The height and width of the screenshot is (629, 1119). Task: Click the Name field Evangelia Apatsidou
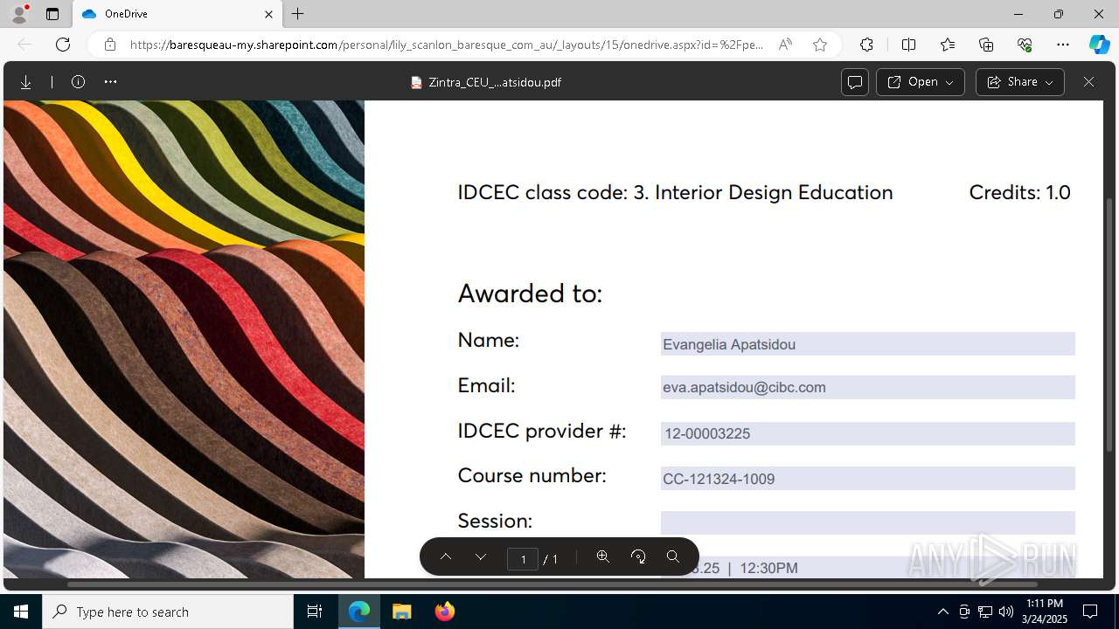(x=867, y=344)
